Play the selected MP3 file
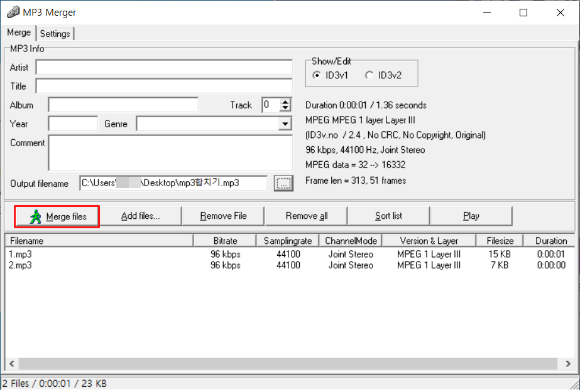This screenshot has height=390, width=580. (x=471, y=216)
